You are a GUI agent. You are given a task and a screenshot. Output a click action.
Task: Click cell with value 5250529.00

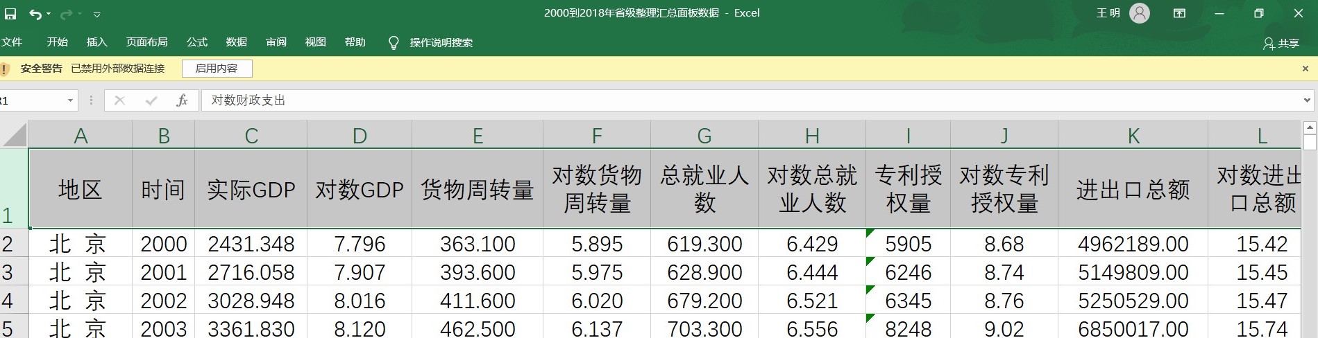[1133, 301]
